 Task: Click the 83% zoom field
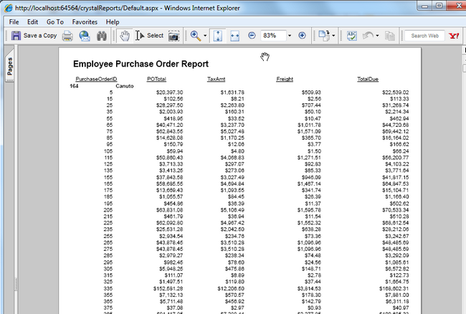point(273,36)
